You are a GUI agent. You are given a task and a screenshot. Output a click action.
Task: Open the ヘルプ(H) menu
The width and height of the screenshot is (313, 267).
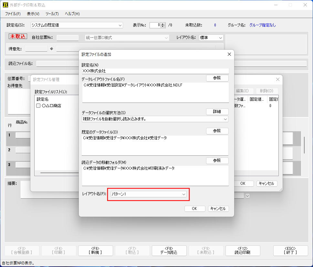[x=72, y=14]
